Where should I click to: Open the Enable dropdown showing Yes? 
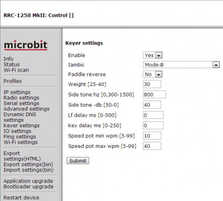(153, 55)
